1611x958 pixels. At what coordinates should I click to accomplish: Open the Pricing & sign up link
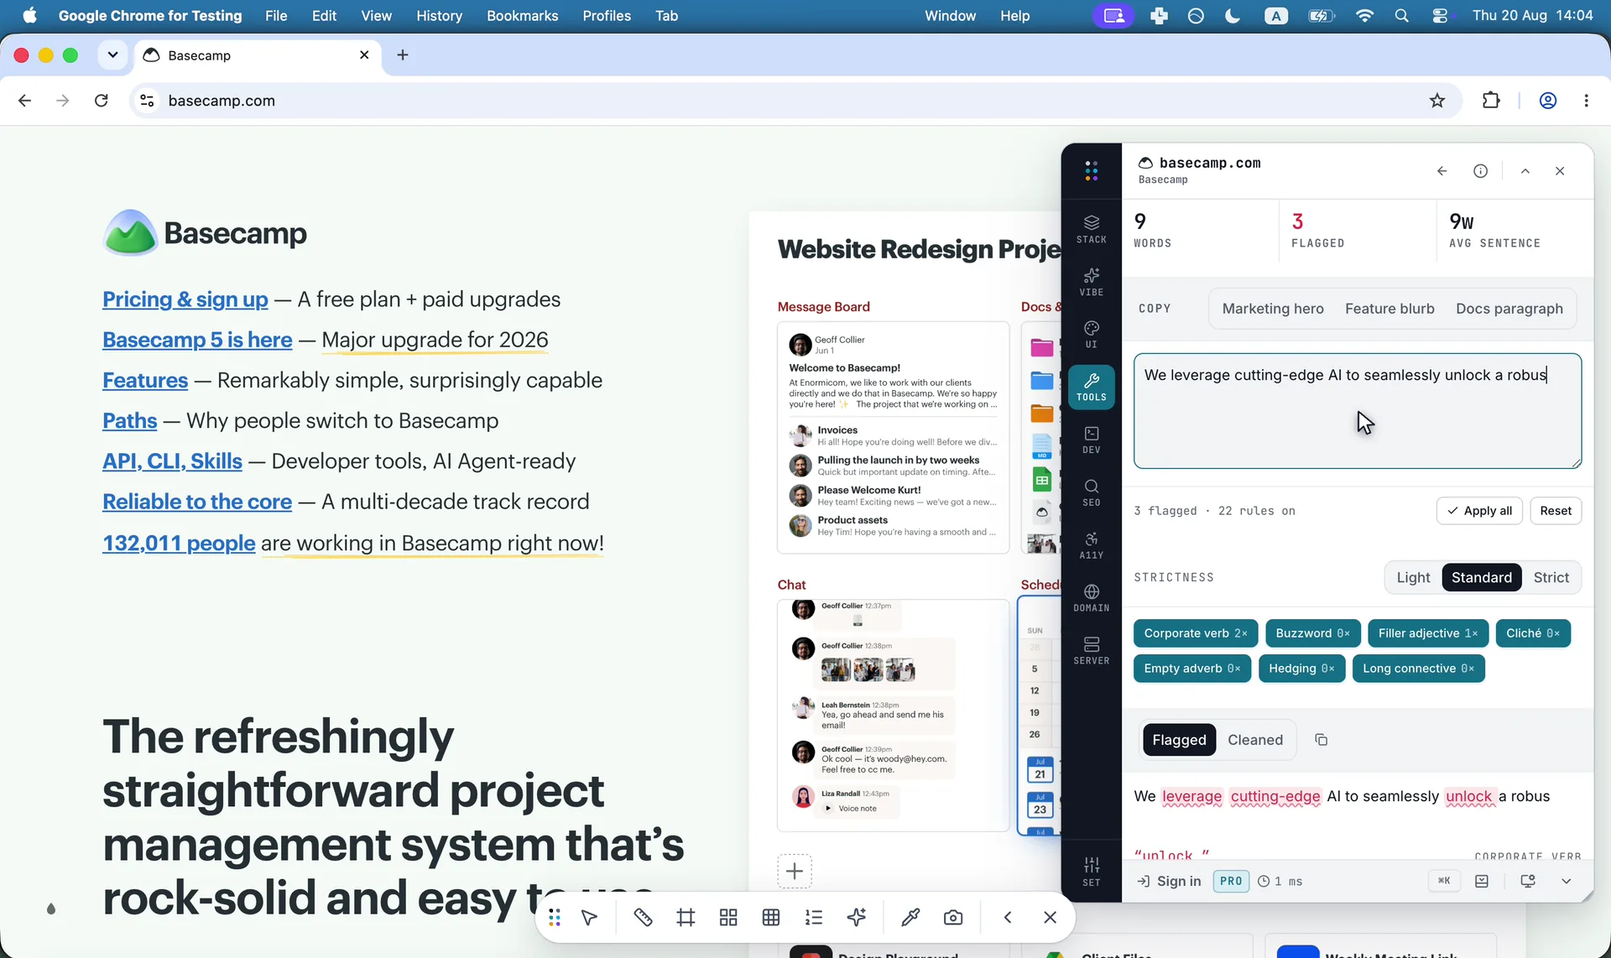click(x=185, y=299)
